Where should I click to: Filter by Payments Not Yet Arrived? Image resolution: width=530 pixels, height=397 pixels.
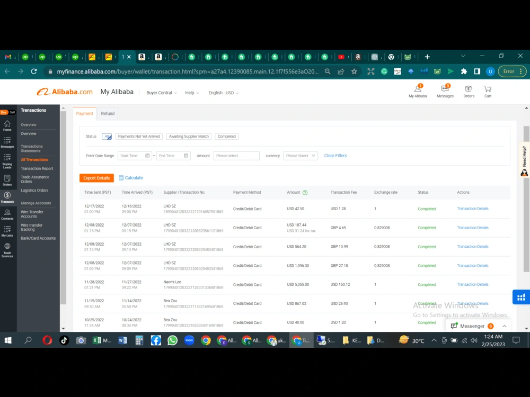click(x=139, y=137)
